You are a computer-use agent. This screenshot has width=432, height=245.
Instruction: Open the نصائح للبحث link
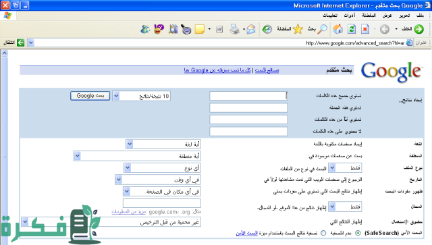[267, 70]
